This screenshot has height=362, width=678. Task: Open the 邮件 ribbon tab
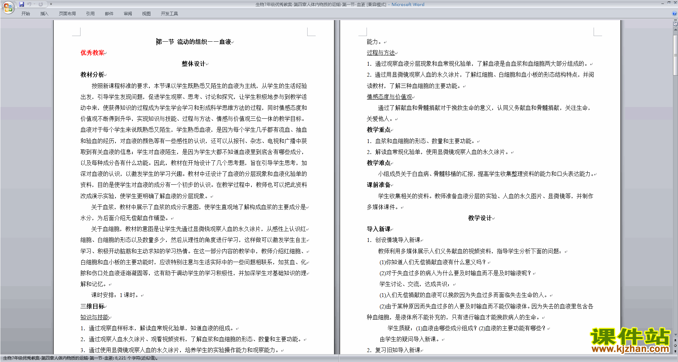(109, 14)
